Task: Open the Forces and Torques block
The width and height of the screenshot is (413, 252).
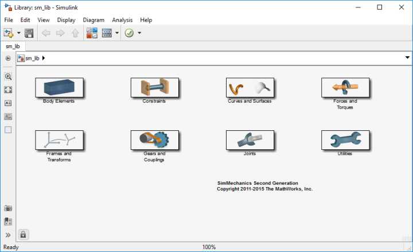Action: (345, 87)
